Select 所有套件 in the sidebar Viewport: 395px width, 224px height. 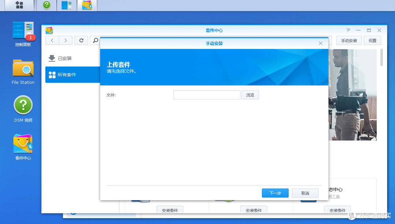point(73,75)
